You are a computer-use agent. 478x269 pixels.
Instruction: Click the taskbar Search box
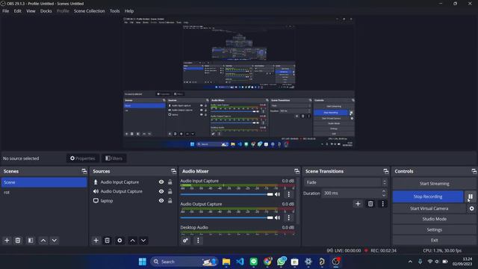184,262
